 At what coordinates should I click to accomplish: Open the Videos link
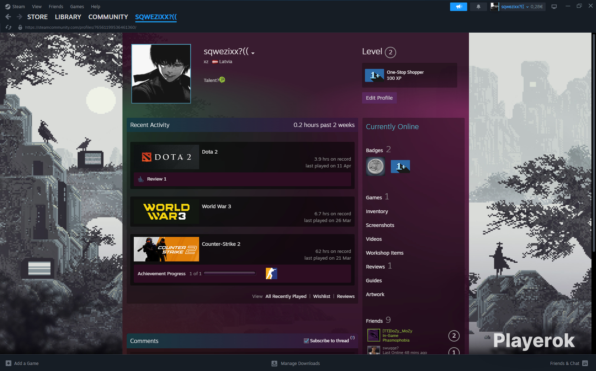click(x=374, y=239)
